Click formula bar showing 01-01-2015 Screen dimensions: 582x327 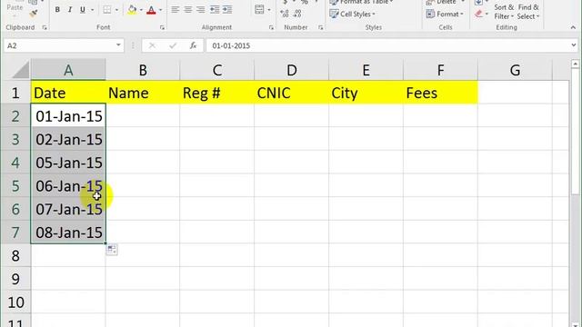(387, 45)
